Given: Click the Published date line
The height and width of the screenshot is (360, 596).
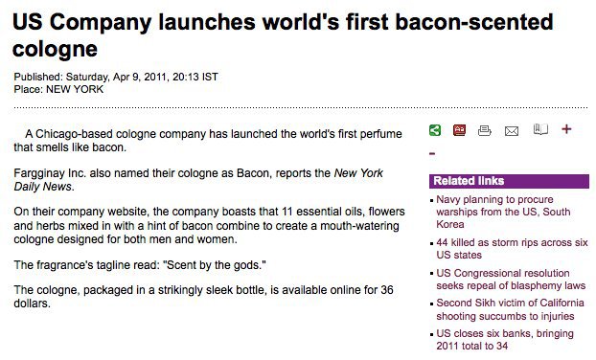Looking at the screenshot, I should [x=116, y=77].
